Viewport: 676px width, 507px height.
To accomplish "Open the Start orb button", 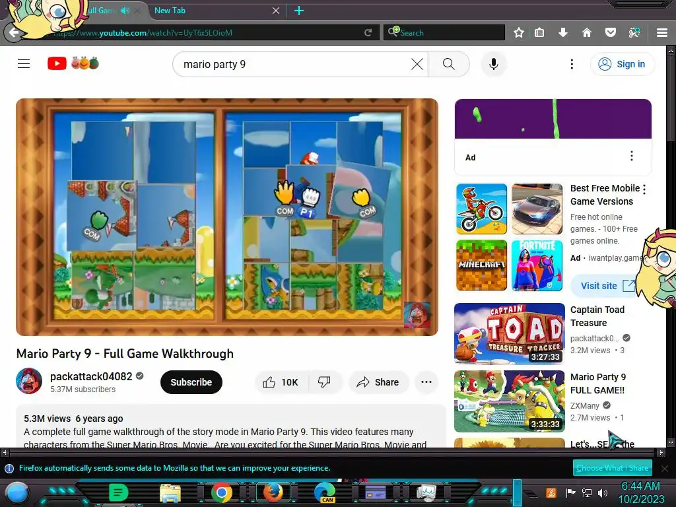I will 17,494.
